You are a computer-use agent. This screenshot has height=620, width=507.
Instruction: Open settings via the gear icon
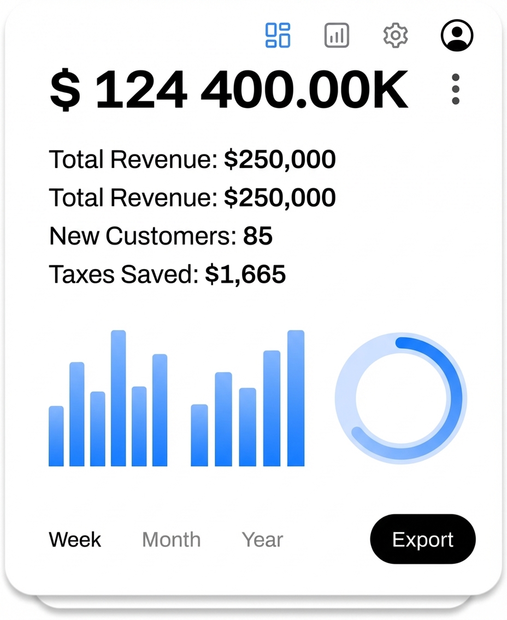(x=396, y=35)
